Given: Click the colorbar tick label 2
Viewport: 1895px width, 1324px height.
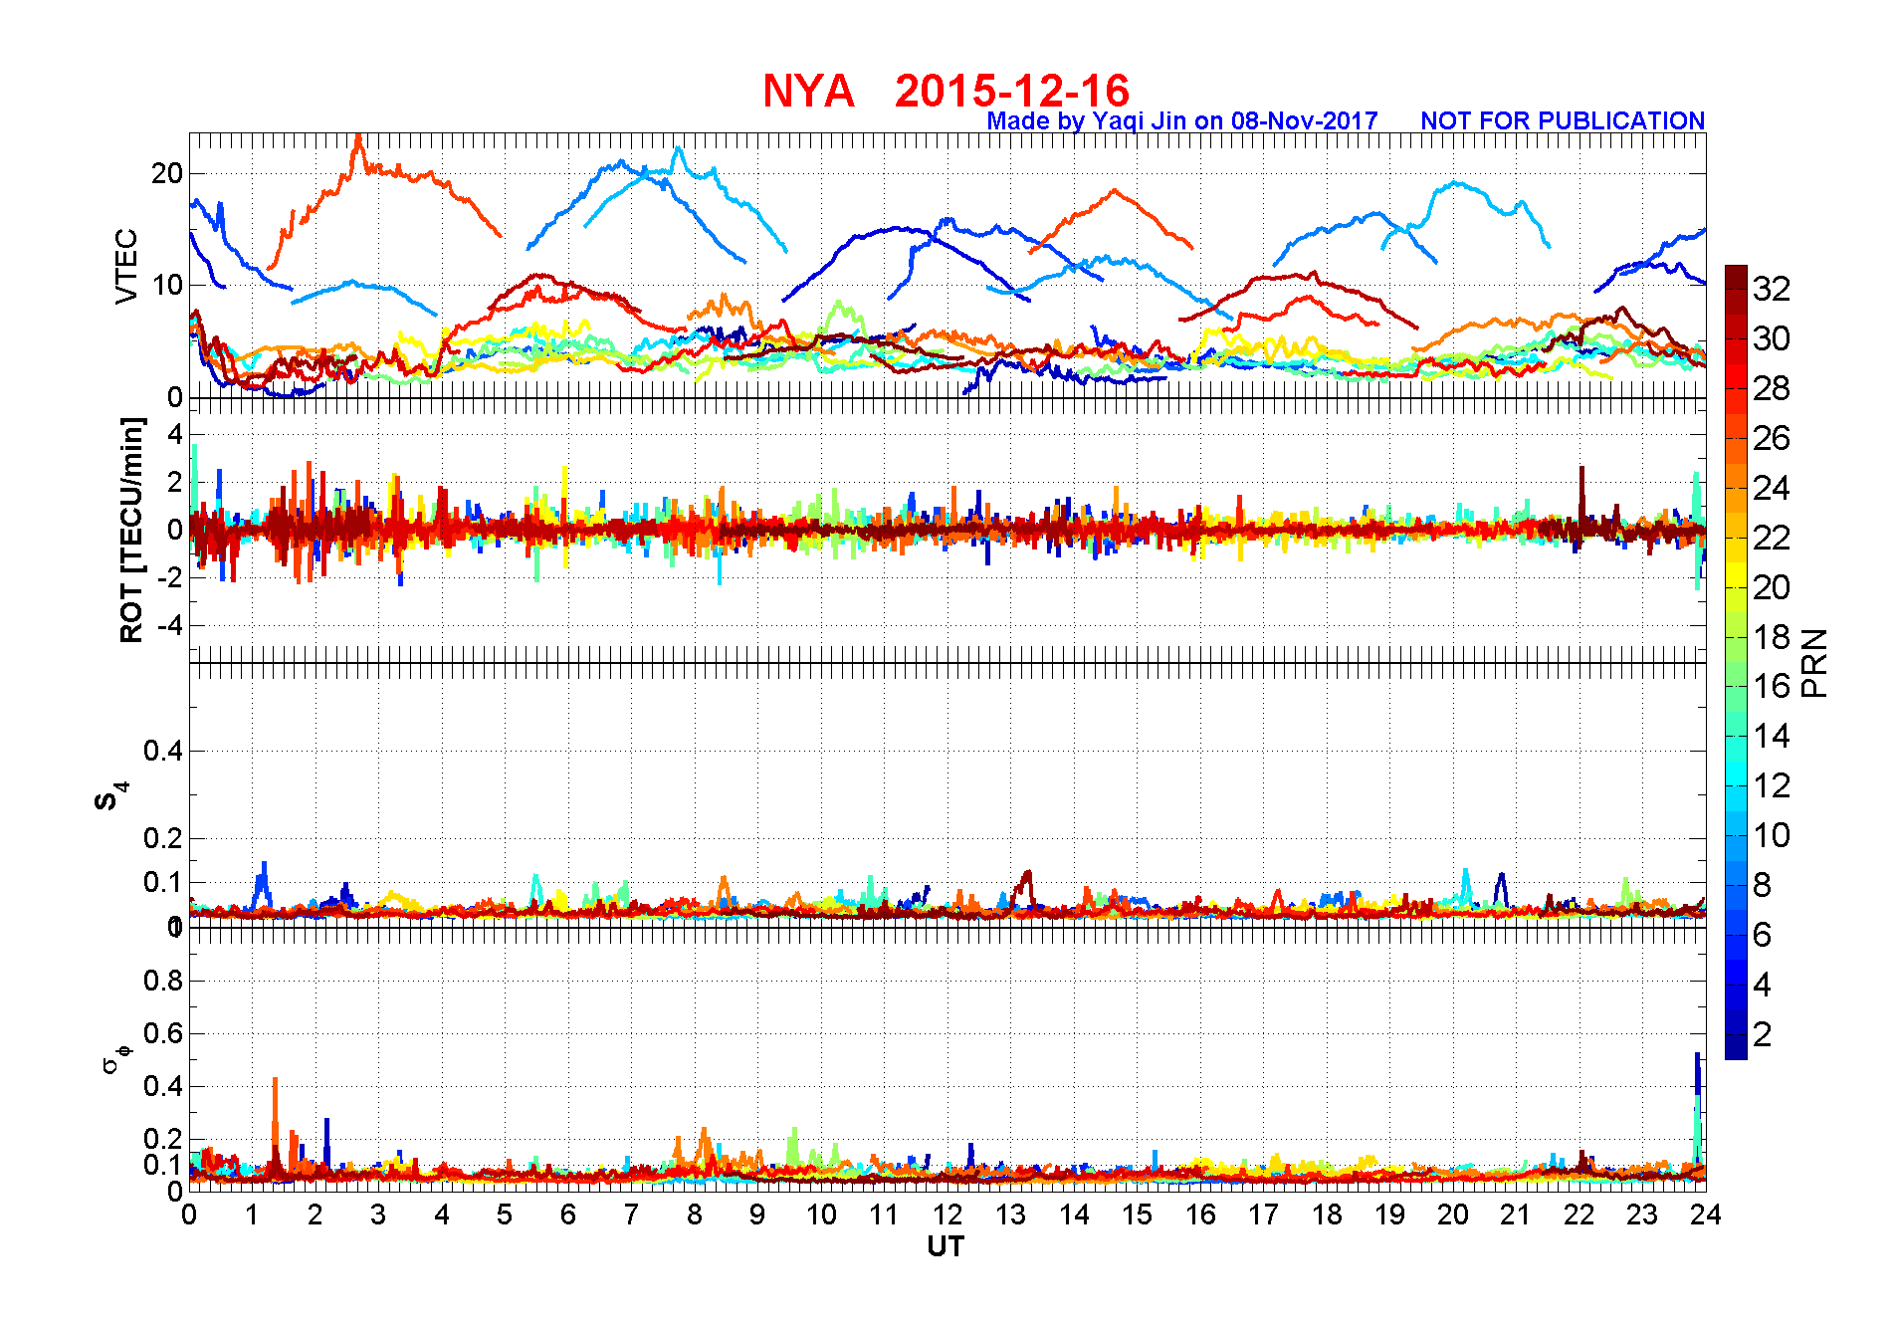Looking at the screenshot, I should point(1762,1034).
